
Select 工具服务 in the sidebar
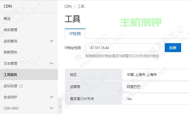pyautogui.click(x=10, y=75)
